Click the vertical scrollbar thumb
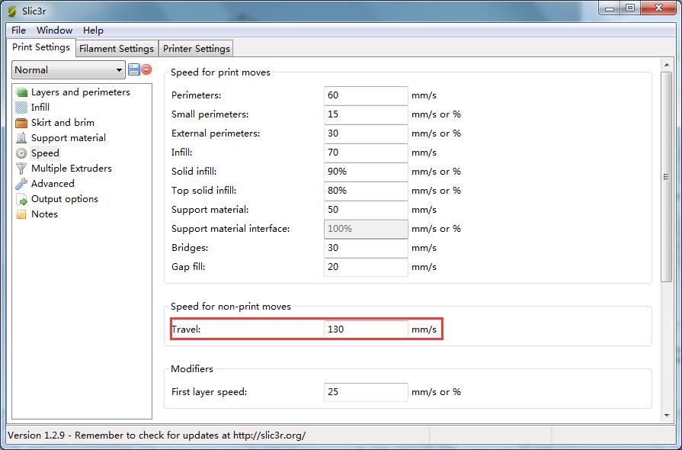Viewport: 682px width, 450px height. pos(666,177)
